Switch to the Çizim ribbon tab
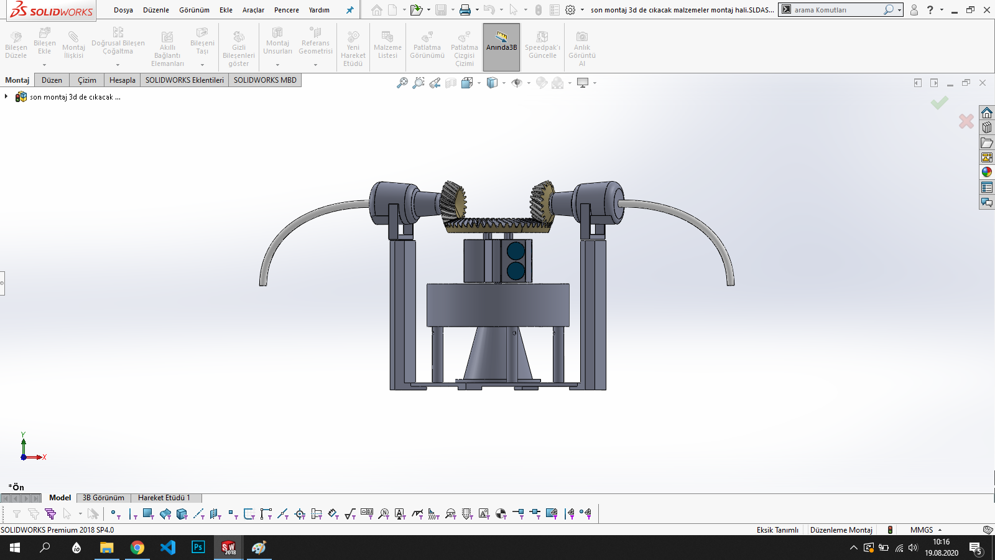The height and width of the screenshot is (560, 995). (x=87, y=80)
